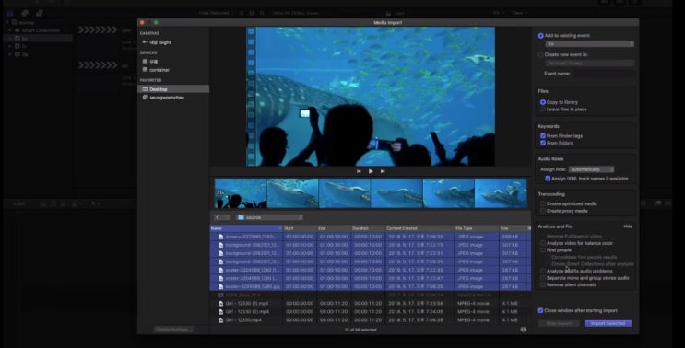The height and width of the screenshot is (348, 685).
Task: Select background file created at 7:22:31
Action: click(371, 253)
